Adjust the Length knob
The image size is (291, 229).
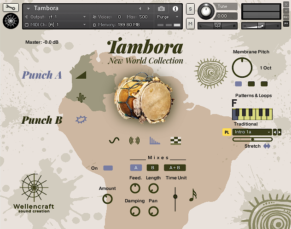click(153, 189)
